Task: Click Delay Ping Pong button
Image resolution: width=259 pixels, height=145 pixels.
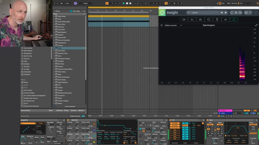Action: 253,133
